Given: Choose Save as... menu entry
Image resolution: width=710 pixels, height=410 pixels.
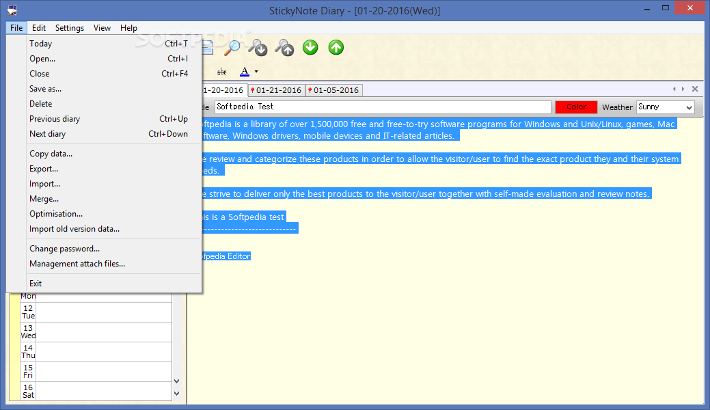Looking at the screenshot, I should click(x=109, y=89).
